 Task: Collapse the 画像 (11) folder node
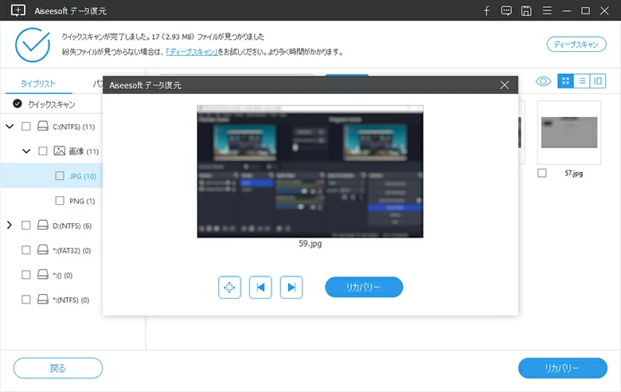[27, 151]
